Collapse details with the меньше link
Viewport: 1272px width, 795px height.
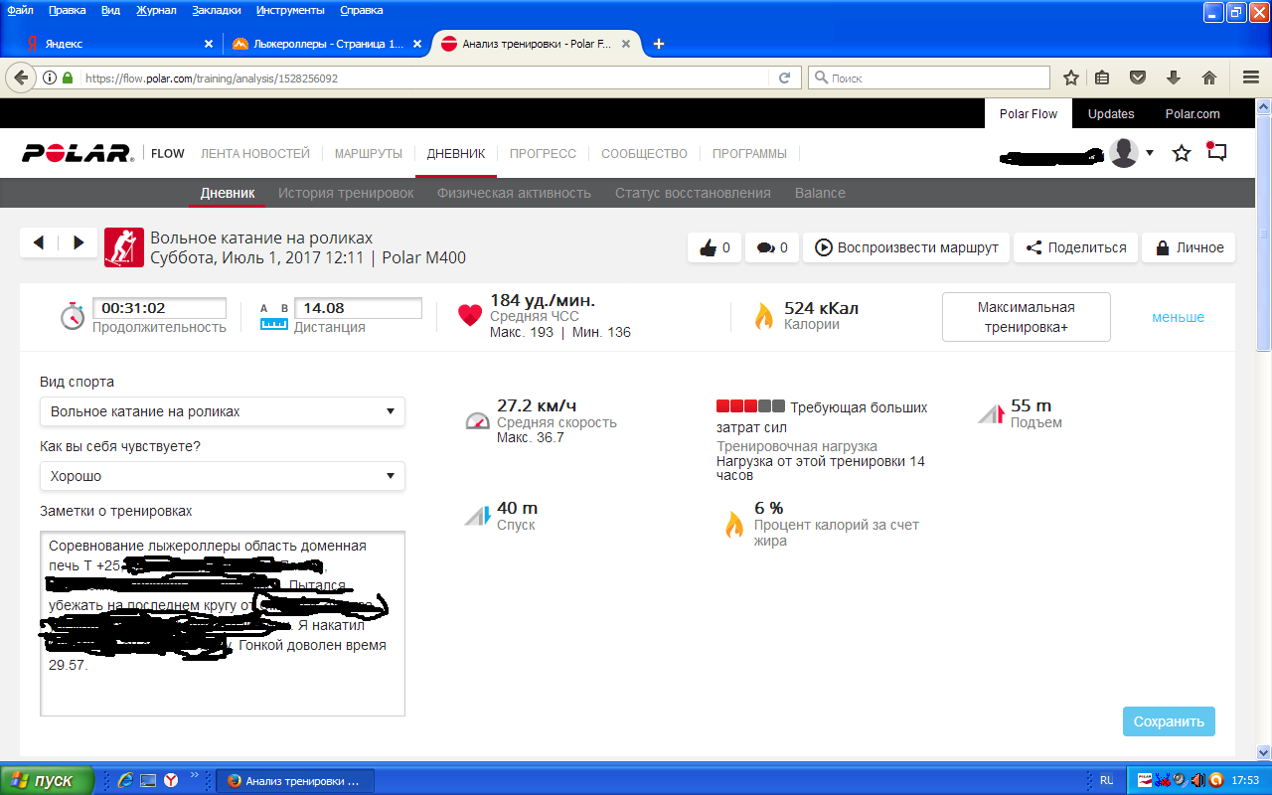(x=1178, y=317)
